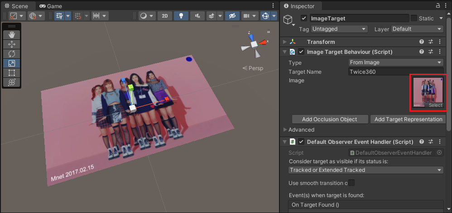Open presets for Image Target Behaviour

coord(431,52)
